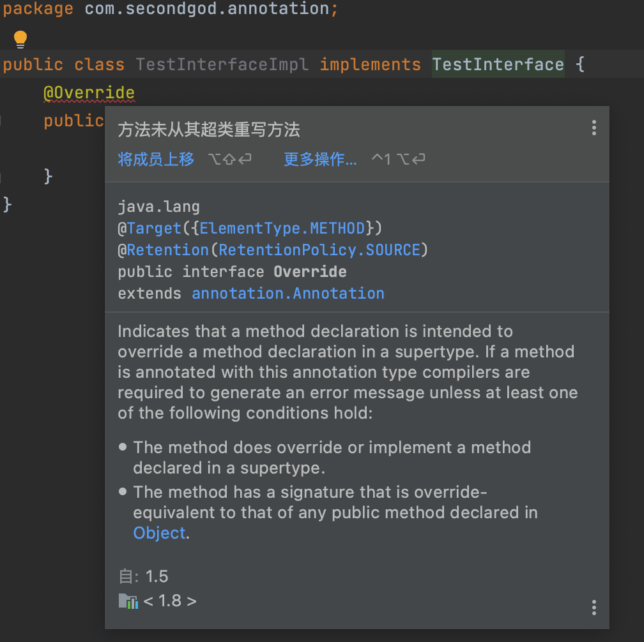Click the TestInterfaceImpl class name
Screen dimensions: 644x642
tap(222, 64)
